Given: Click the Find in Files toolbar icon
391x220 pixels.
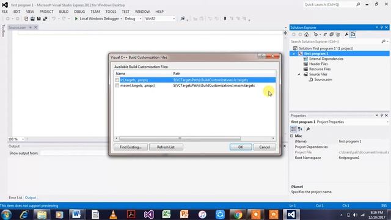Looking at the screenshot, I should coord(183,19).
